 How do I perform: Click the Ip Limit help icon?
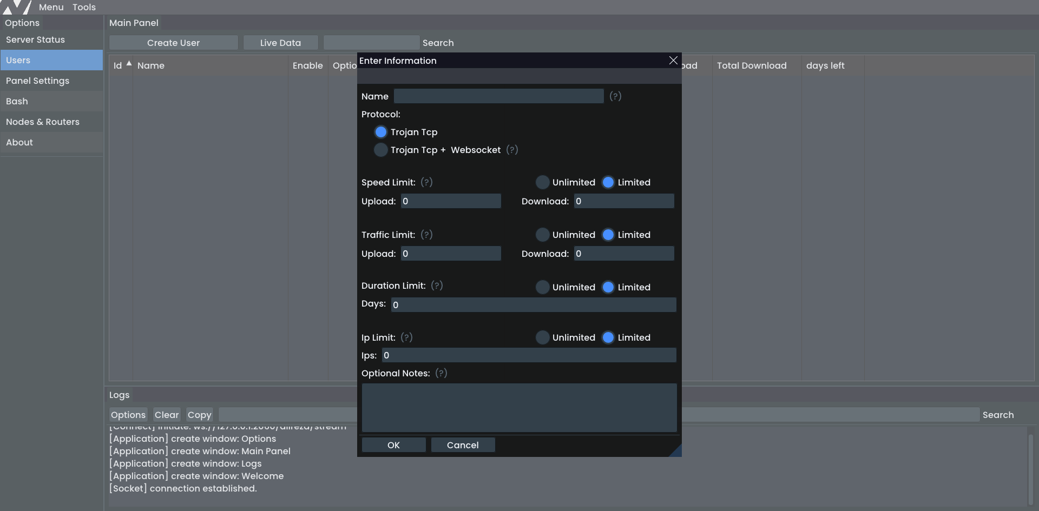click(x=407, y=337)
